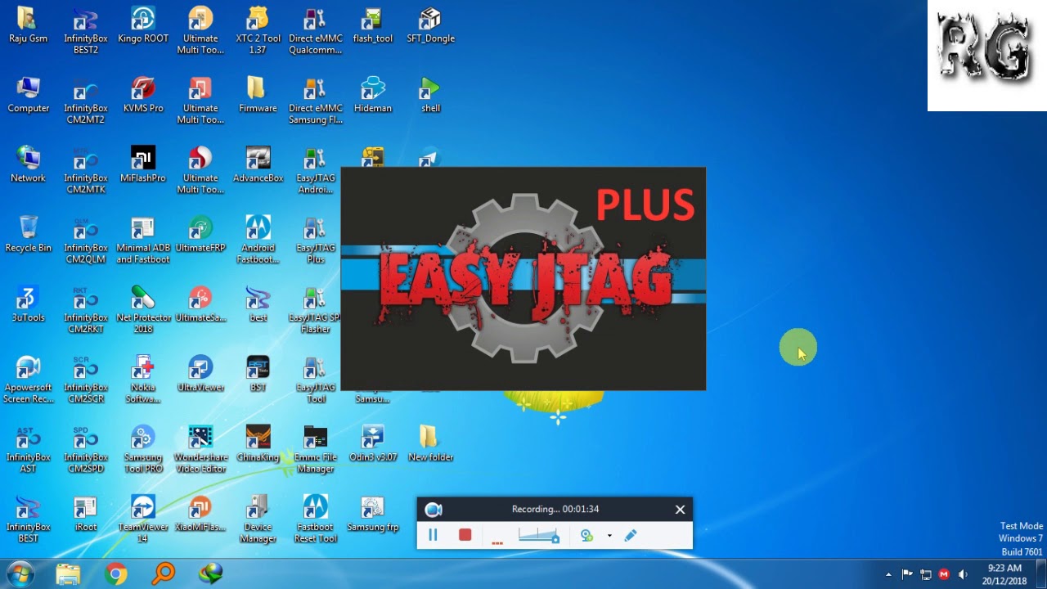Adjust the recorder volume slider

coord(538,535)
